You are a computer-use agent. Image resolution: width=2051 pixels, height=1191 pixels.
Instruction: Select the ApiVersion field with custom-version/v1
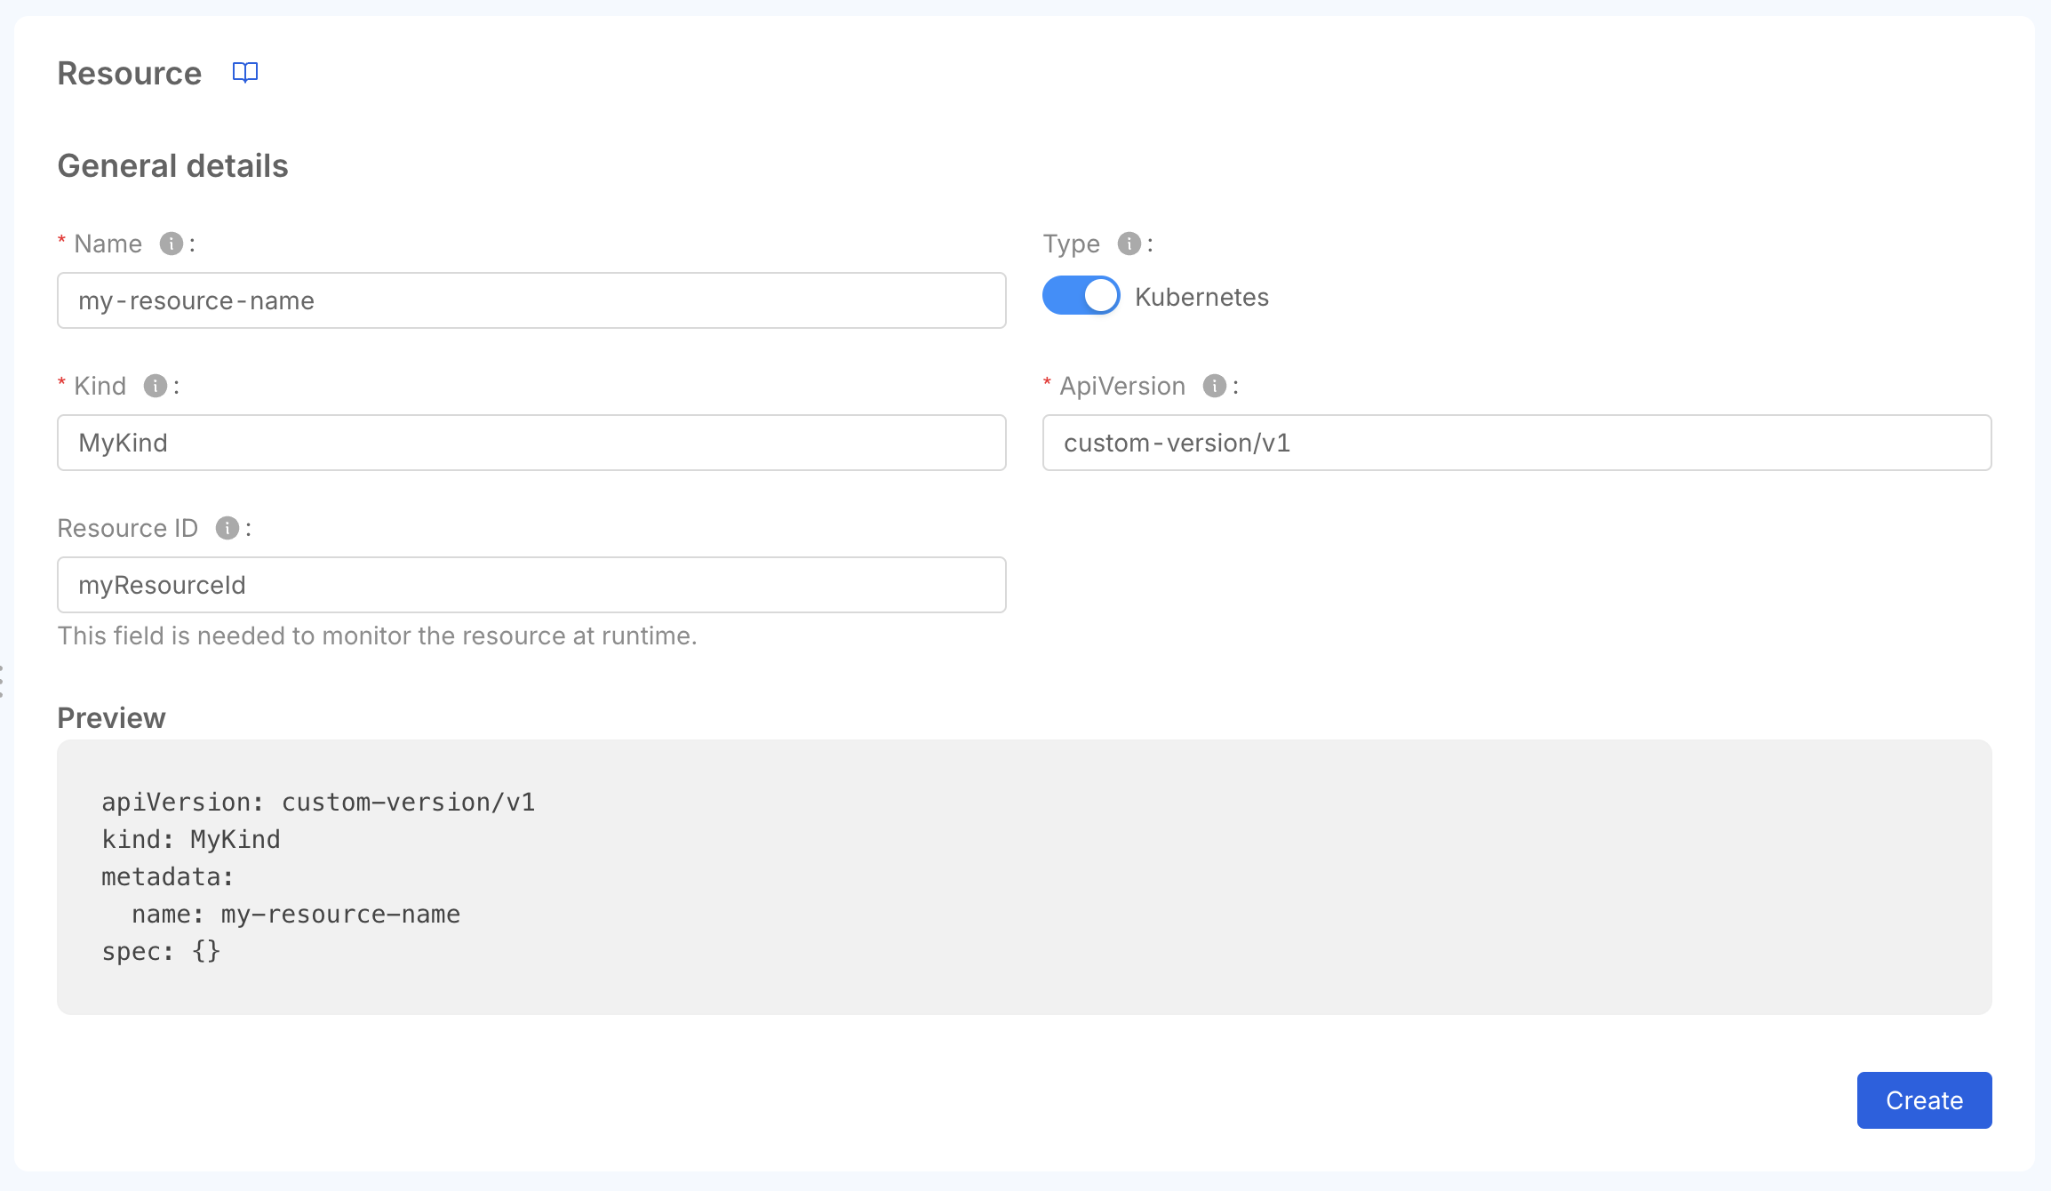(1516, 443)
